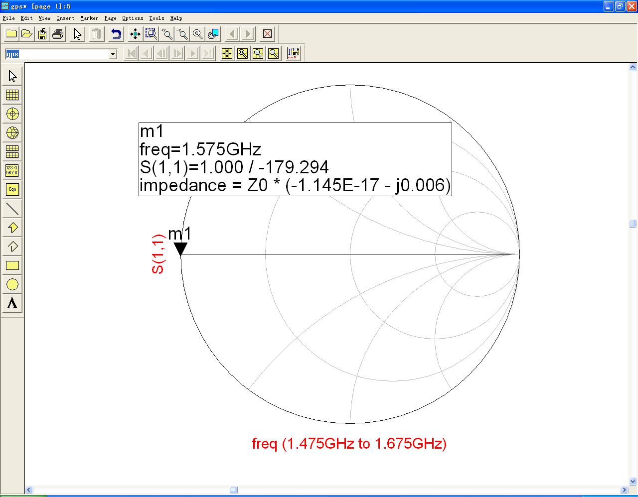Click the vertical scrollbar thumb
Screen dimensions: 638x497
click(633, 224)
